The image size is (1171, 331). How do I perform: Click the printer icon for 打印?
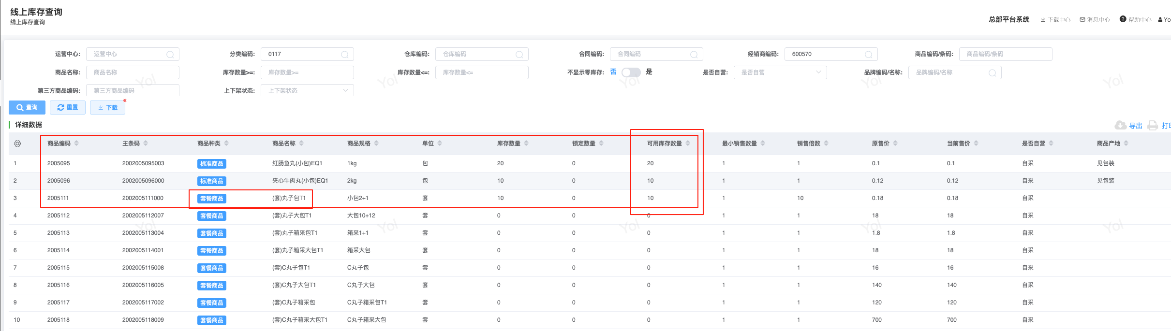(x=1153, y=126)
